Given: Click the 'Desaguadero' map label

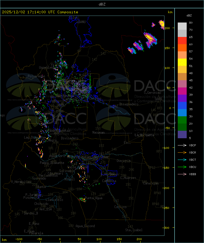Looking at the screenshot, I should point(129,104).
